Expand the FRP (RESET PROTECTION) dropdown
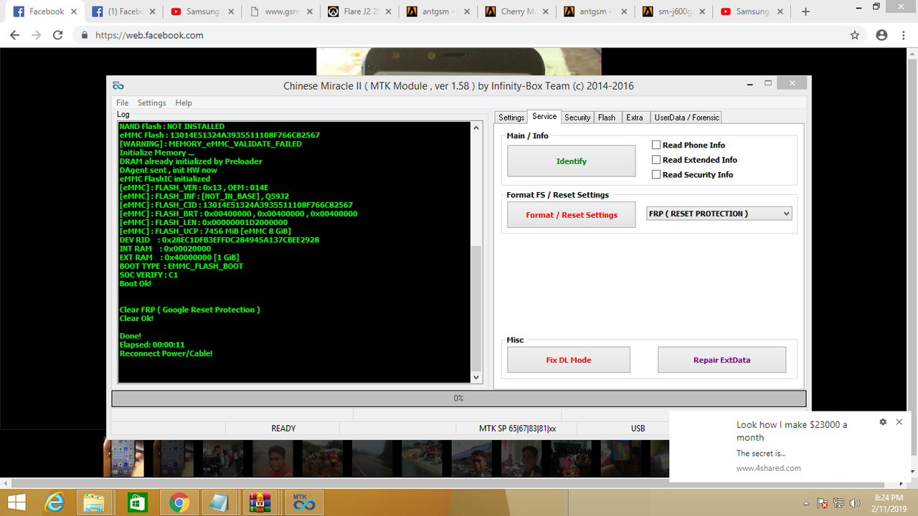The width and height of the screenshot is (918, 516). [x=786, y=214]
